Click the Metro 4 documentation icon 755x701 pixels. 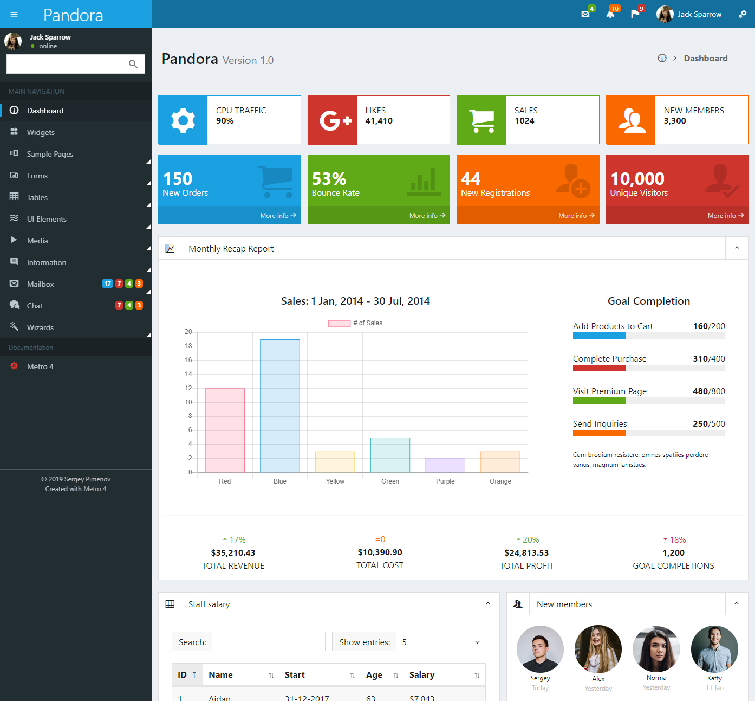(14, 366)
